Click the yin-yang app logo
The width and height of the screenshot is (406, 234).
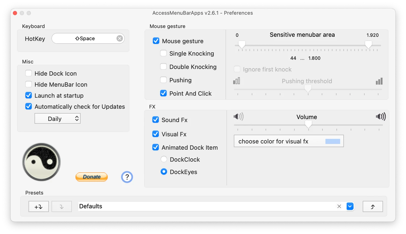(x=41, y=162)
